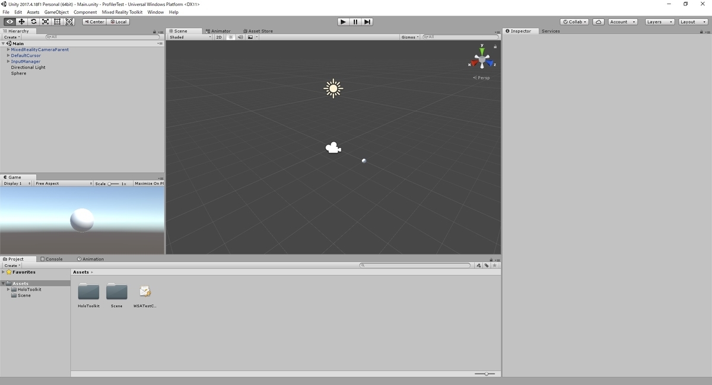Select the Hand (view) tool

(9, 22)
